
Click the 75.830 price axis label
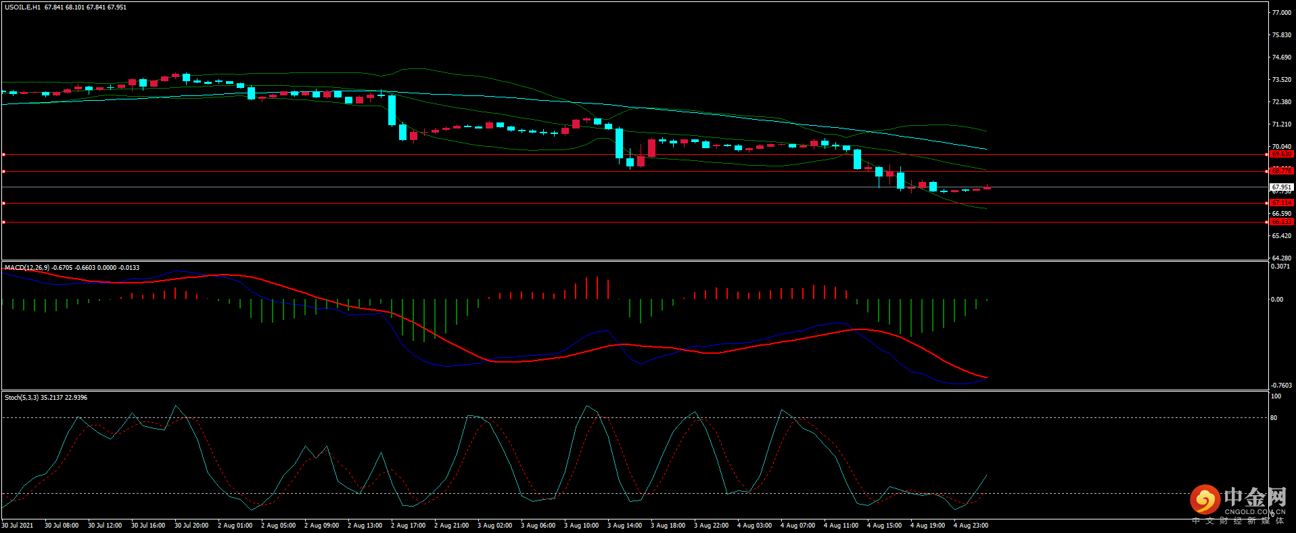tap(1282, 35)
